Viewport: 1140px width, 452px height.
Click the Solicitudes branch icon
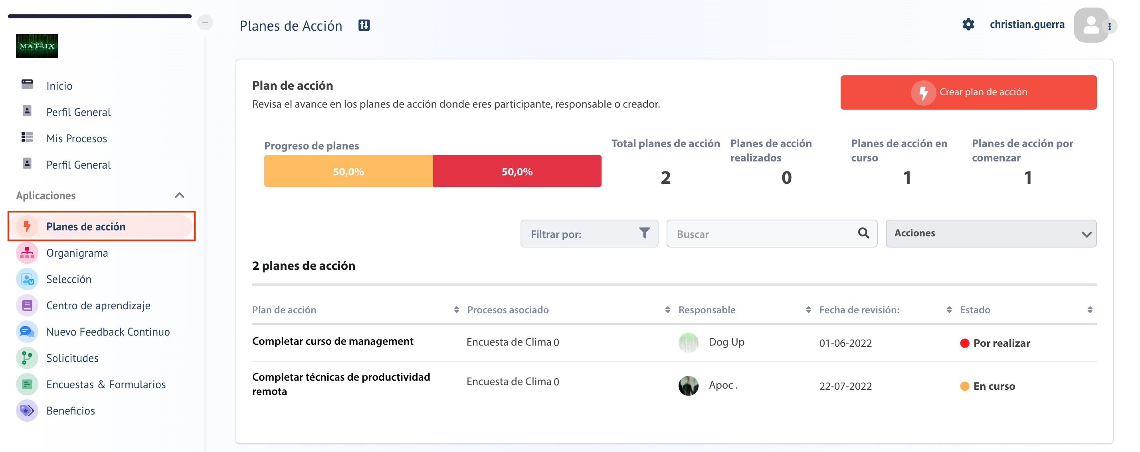click(x=27, y=358)
